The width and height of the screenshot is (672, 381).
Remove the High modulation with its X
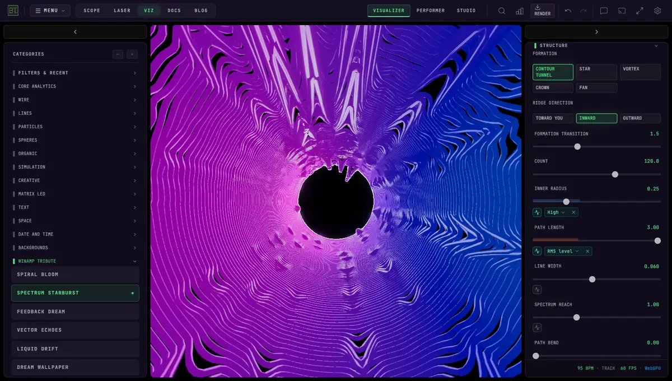click(573, 212)
